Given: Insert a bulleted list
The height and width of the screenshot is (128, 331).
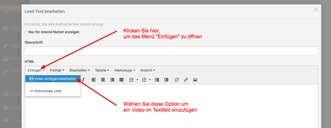Looking at the screenshot, I should click(x=132, y=80).
